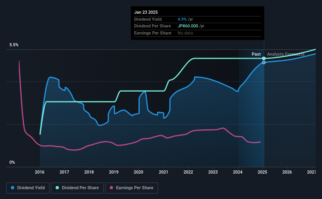
Task: Click the teal Dividend Per Share legend dot
Action: [57, 188]
